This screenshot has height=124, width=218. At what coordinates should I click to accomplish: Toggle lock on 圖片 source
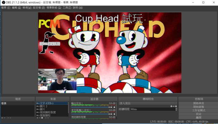click(39, 109)
